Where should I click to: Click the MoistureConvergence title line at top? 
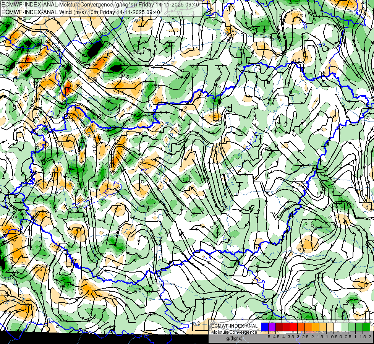pyautogui.click(x=100, y=5)
